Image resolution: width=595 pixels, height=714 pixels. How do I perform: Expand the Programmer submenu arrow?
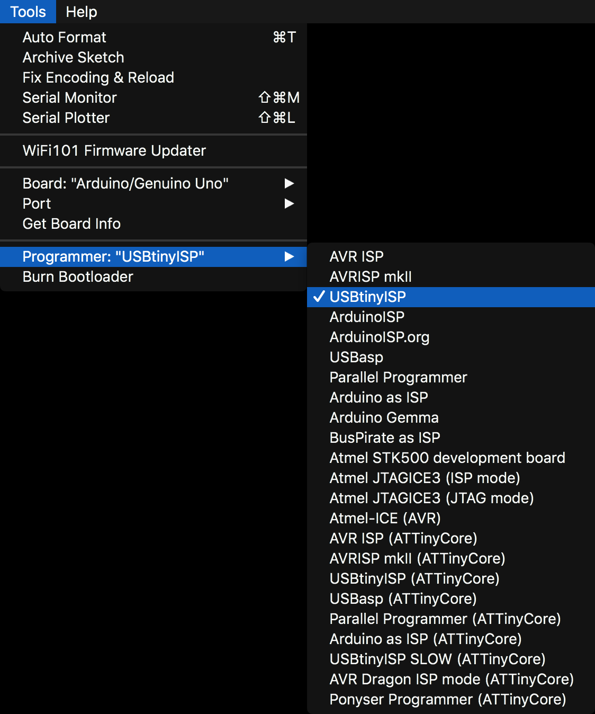(x=289, y=256)
